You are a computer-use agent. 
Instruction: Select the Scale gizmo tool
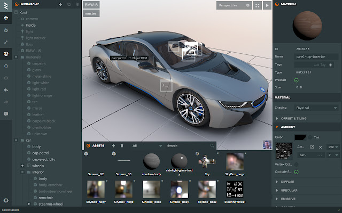tap(6, 42)
